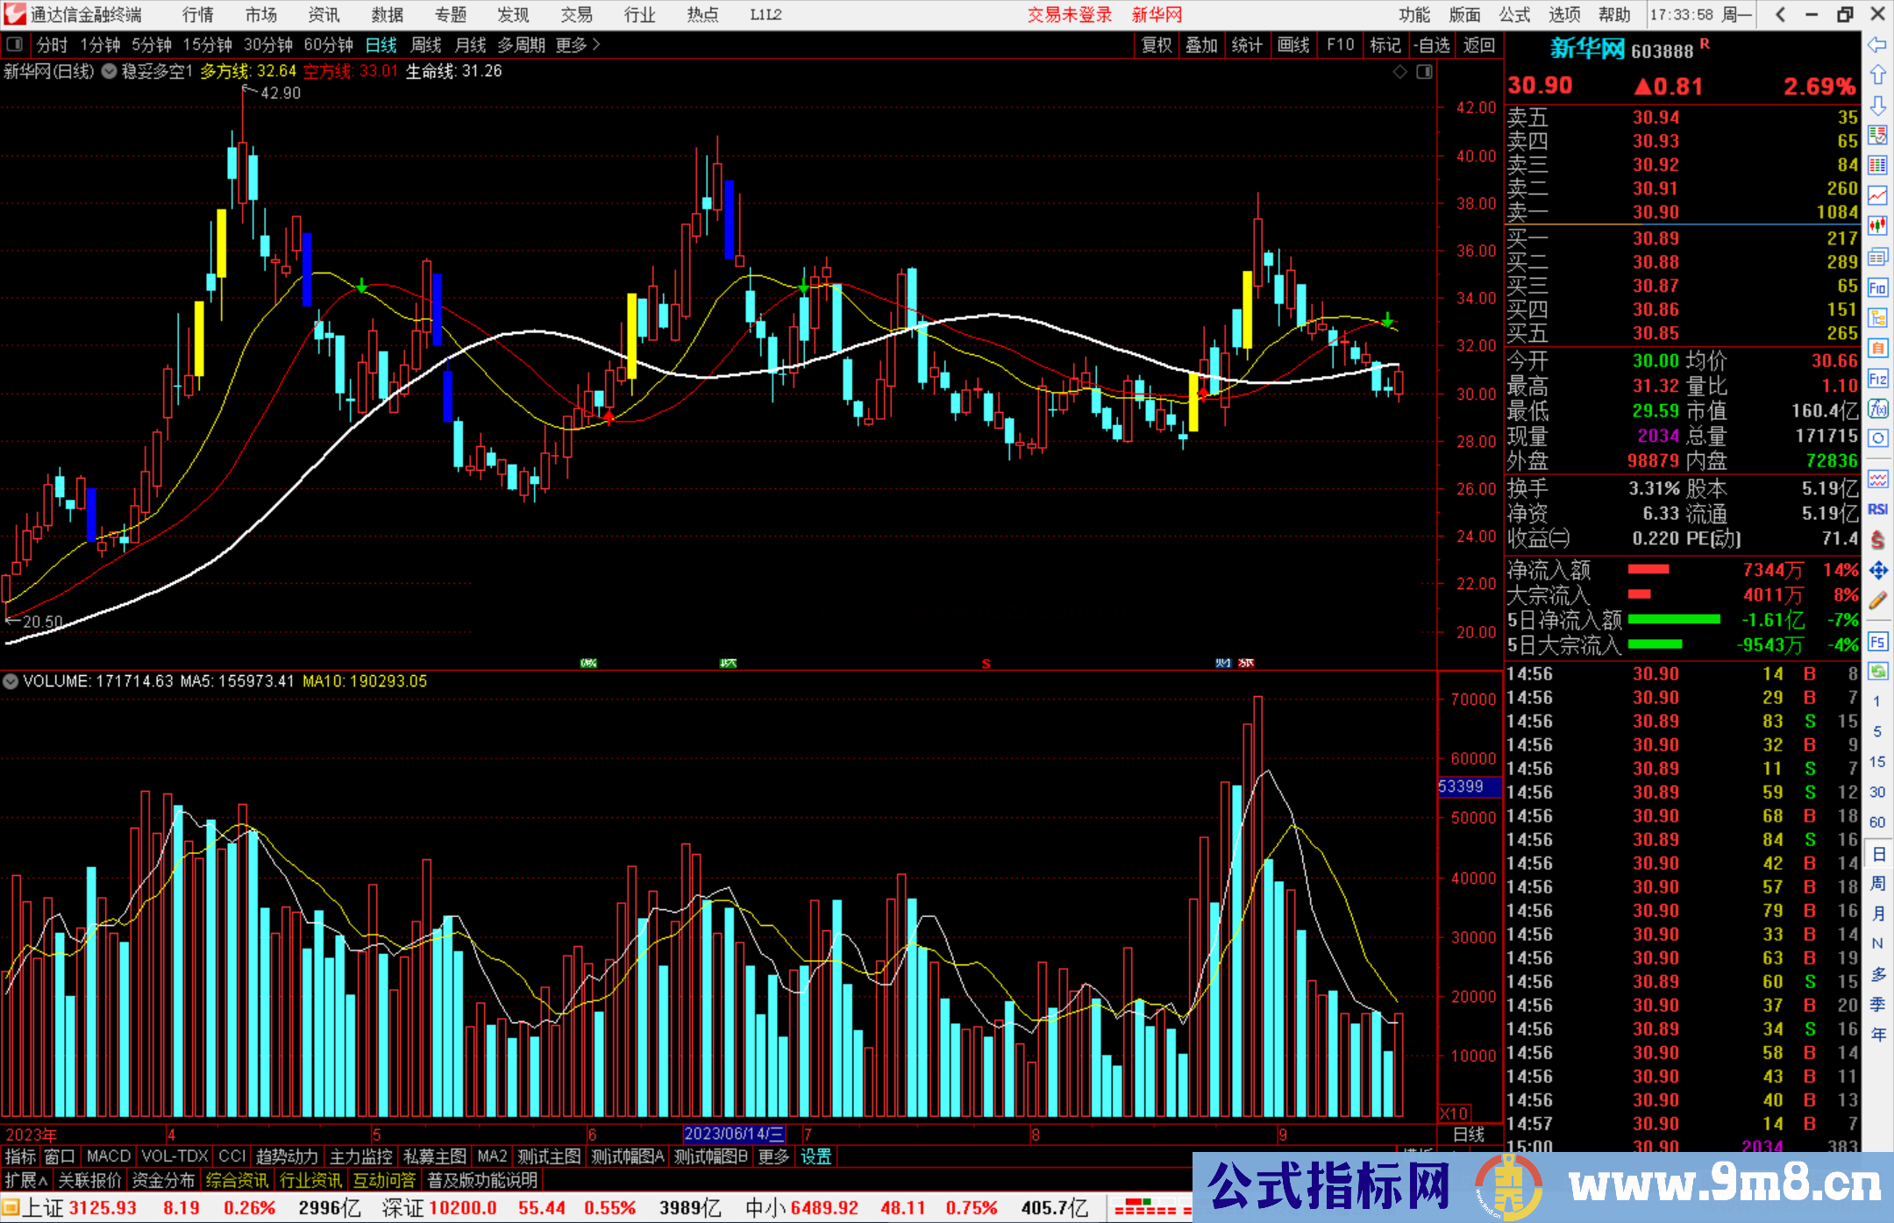The width and height of the screenshot is (1894, 1223).
Task: Open the 交易 menu
Action: click(x=577, y=15)
